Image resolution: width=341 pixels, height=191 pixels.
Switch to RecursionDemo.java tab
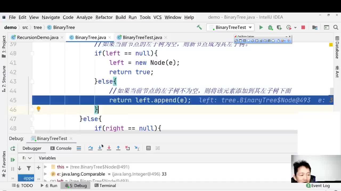[38, 37]
